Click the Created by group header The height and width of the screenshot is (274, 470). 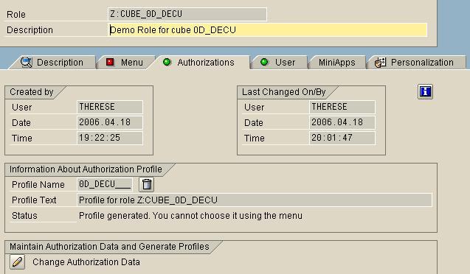point(32,92)
